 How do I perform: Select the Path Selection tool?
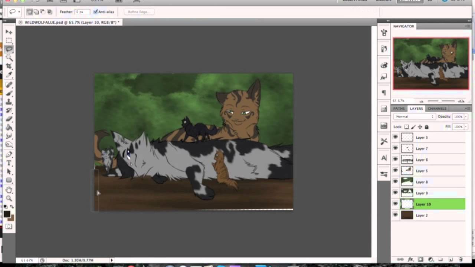[9, 172]
